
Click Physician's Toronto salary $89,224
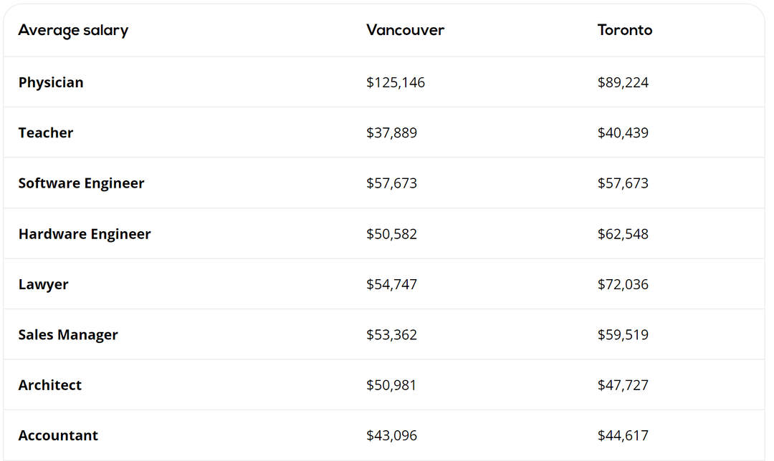tap(623, 82)
